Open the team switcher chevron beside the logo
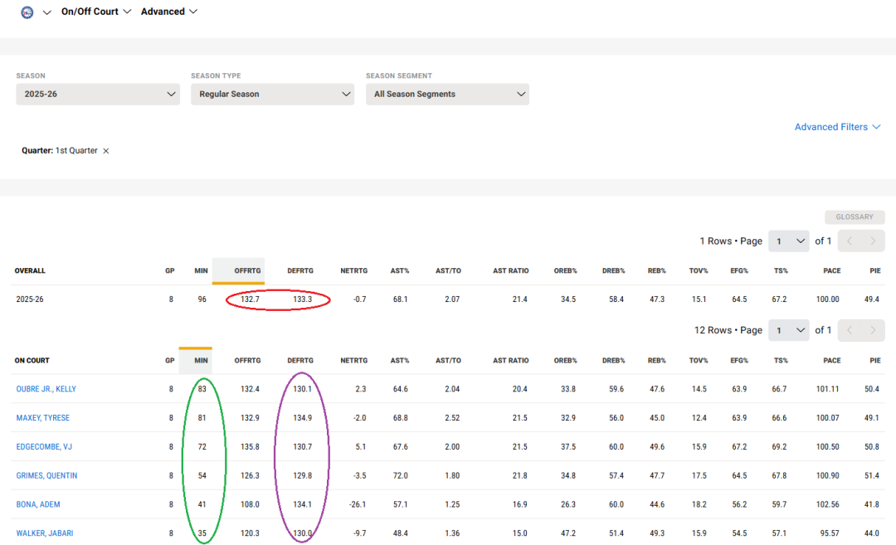This screenshot has width=896, height=545. click(x=46, y=12)
